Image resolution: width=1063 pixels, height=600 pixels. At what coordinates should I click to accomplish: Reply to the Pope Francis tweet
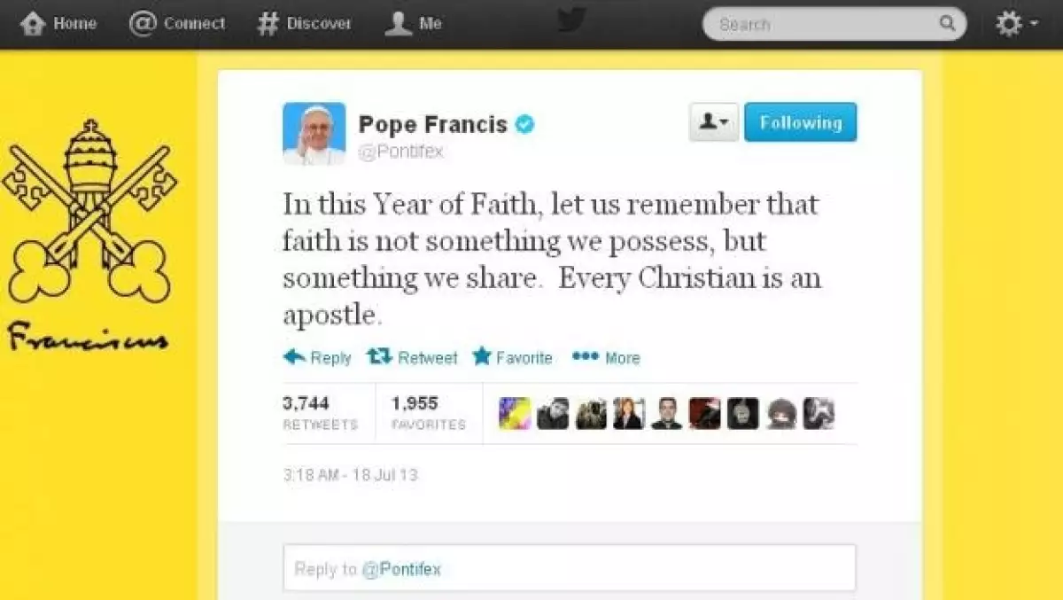tap(317, 357)
